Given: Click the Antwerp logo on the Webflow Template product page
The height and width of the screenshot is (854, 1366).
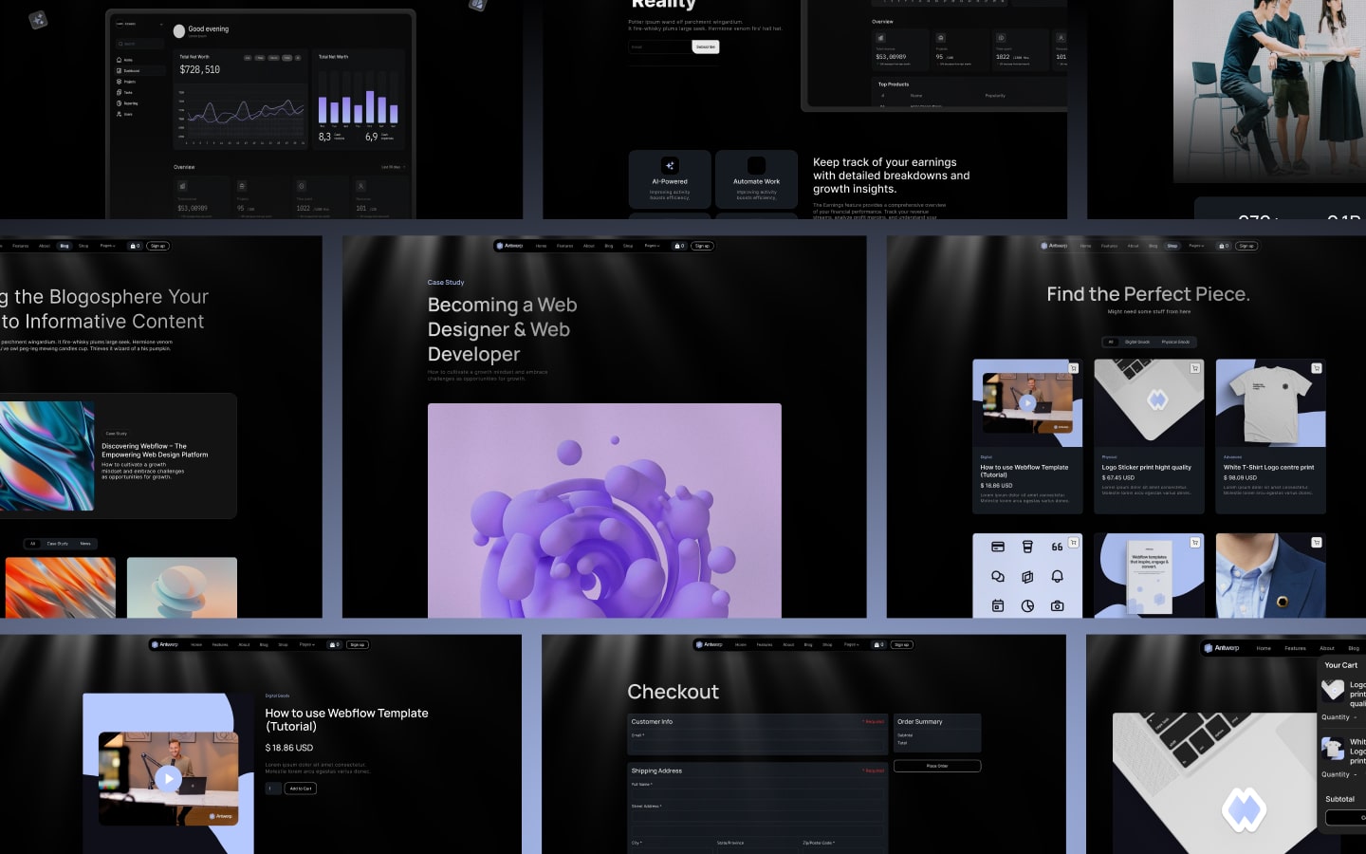Looking at the screenshot, I should click(x=165, y=645).
